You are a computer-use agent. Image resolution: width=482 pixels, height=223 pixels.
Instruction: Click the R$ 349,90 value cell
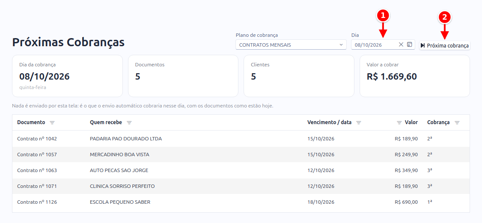[406, 170]
